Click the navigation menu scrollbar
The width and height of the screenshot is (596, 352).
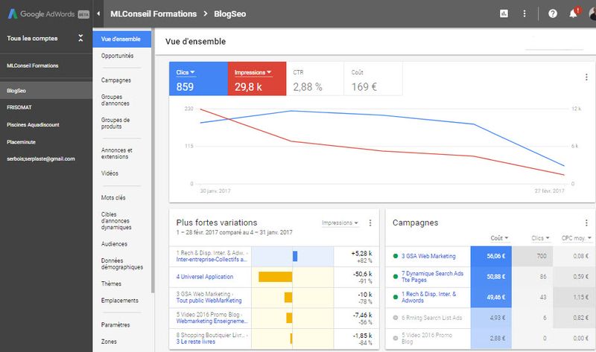click(x=153, y=160)
